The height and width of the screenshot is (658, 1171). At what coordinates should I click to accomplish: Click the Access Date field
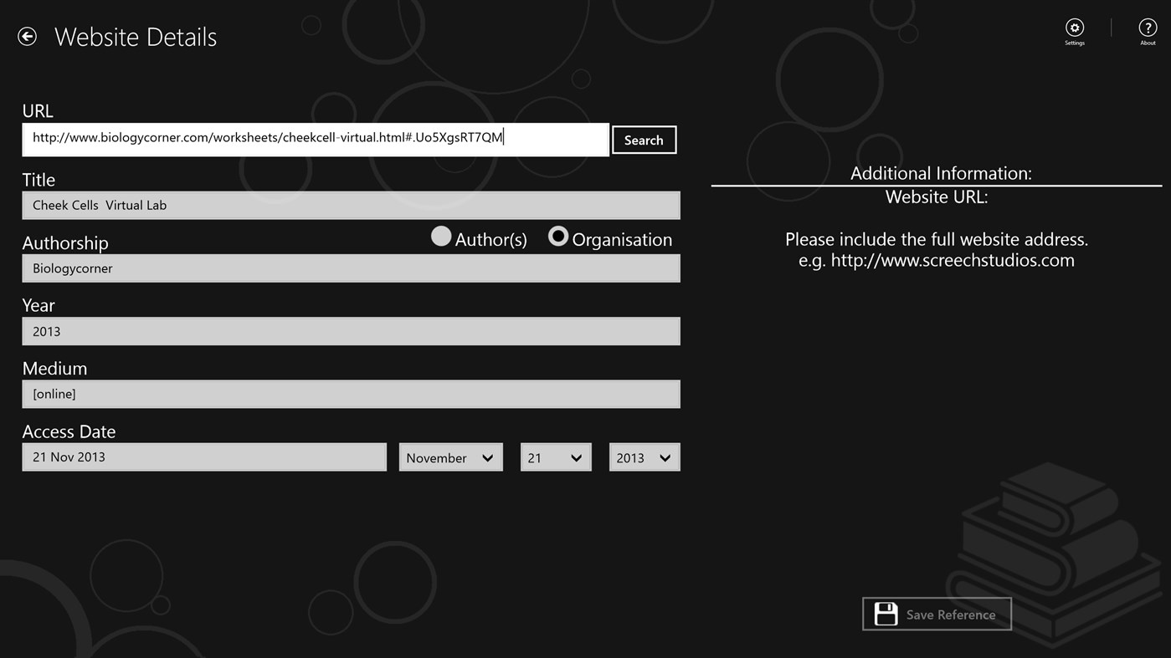click(203, 457)
